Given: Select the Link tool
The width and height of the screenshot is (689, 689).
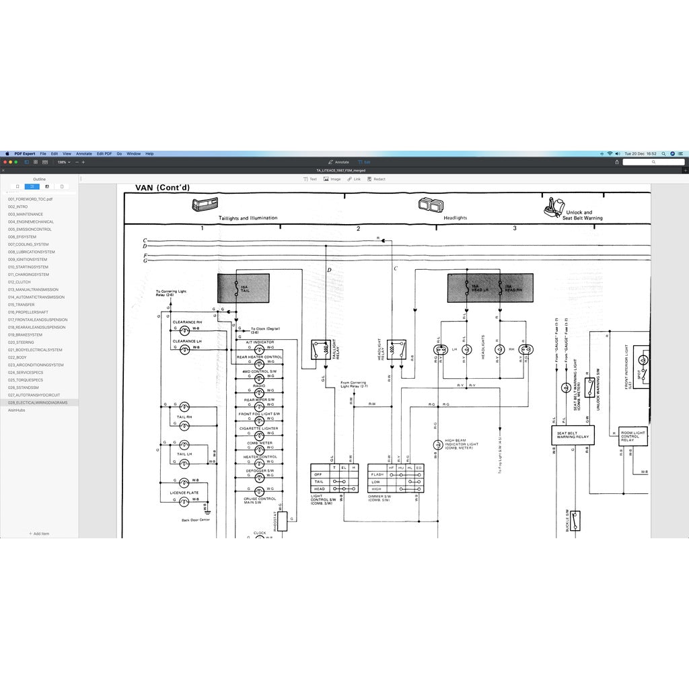Looking at the screenshot, I should (354, 179).
